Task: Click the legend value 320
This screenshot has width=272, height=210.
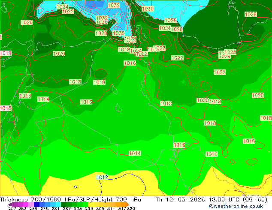Action: 131,208
